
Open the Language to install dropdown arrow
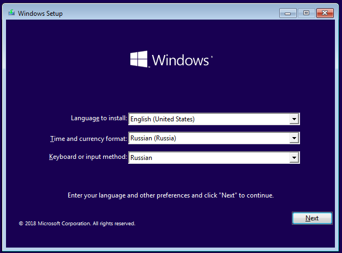(294, 119)
